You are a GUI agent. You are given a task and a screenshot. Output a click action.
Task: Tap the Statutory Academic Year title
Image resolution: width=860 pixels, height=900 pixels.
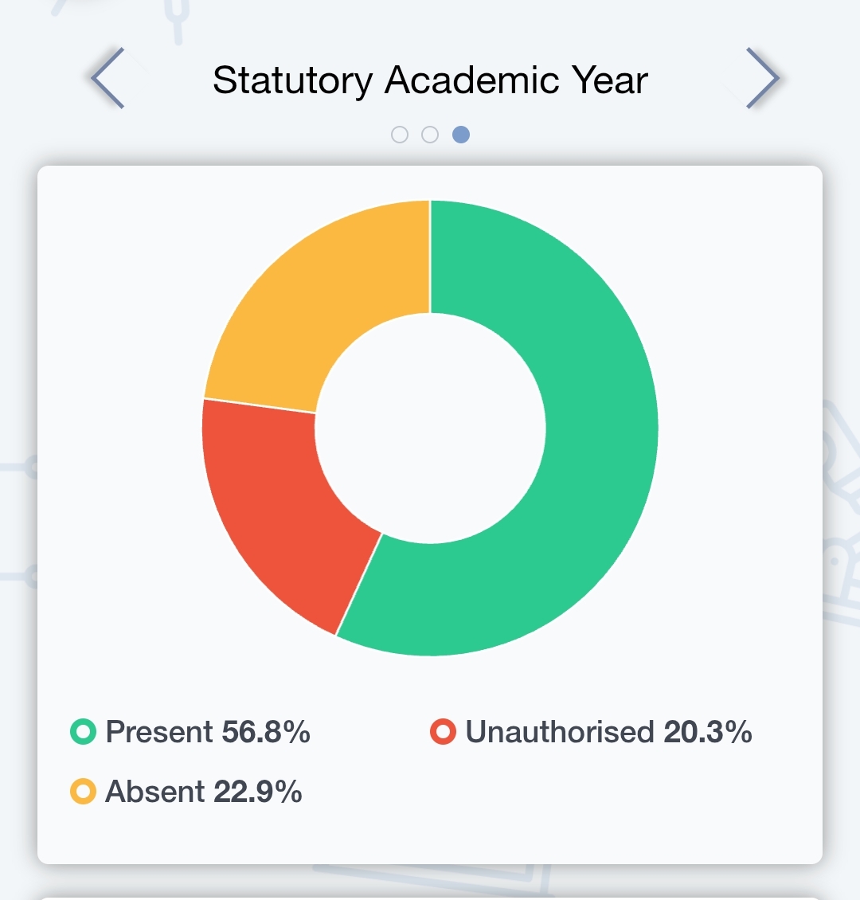point(430,80)
